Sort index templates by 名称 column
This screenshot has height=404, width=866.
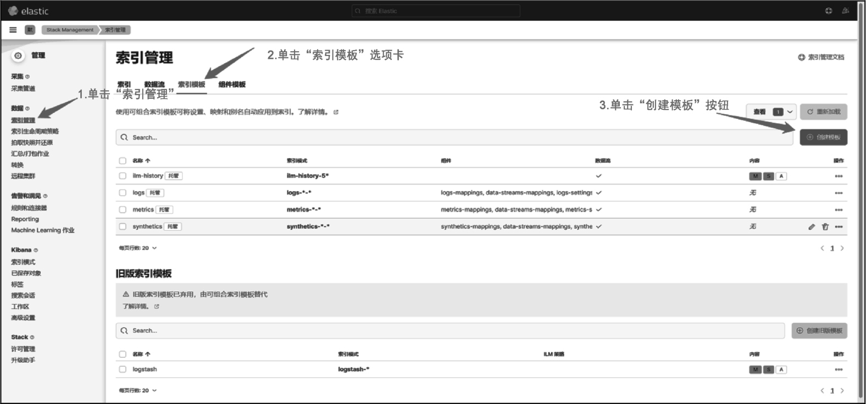pos(141,161)
